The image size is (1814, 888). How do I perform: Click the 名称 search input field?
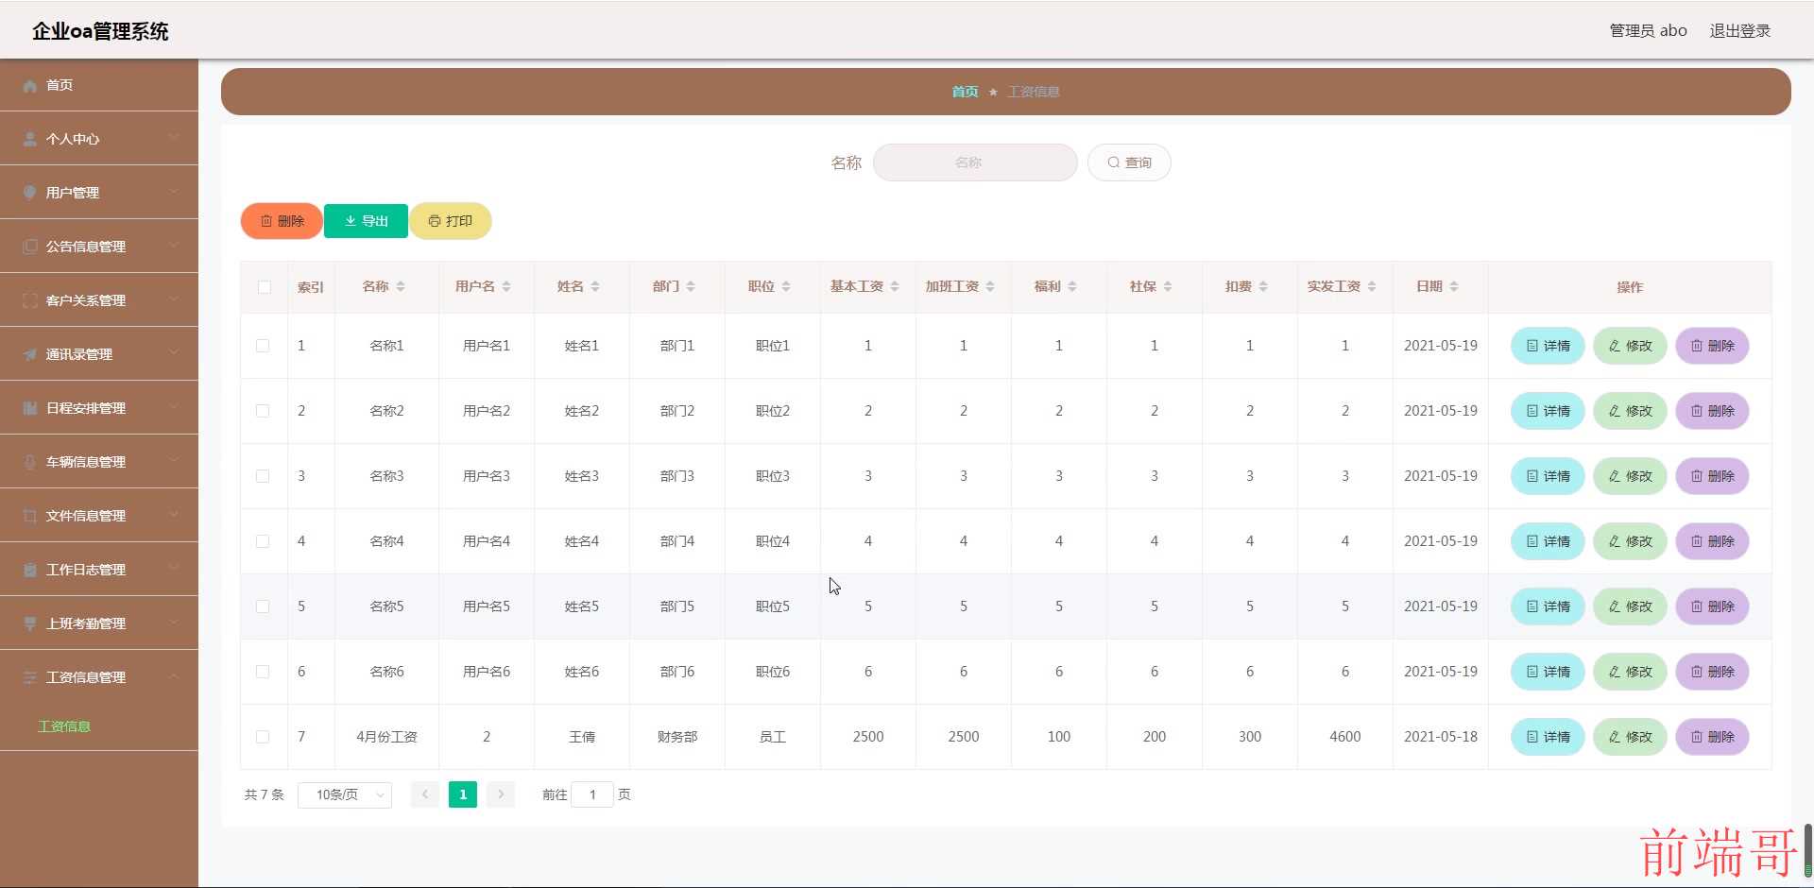tap(975, 162)
